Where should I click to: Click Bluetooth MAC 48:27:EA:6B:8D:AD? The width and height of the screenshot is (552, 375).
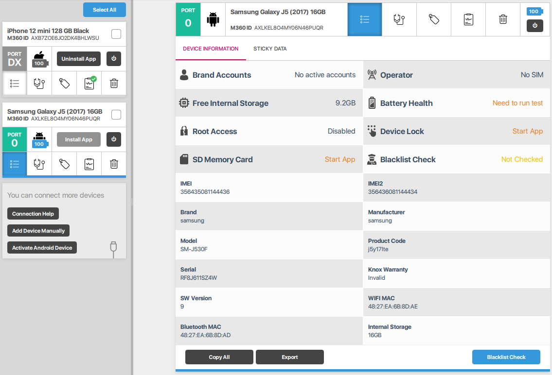tap(206, 335)
